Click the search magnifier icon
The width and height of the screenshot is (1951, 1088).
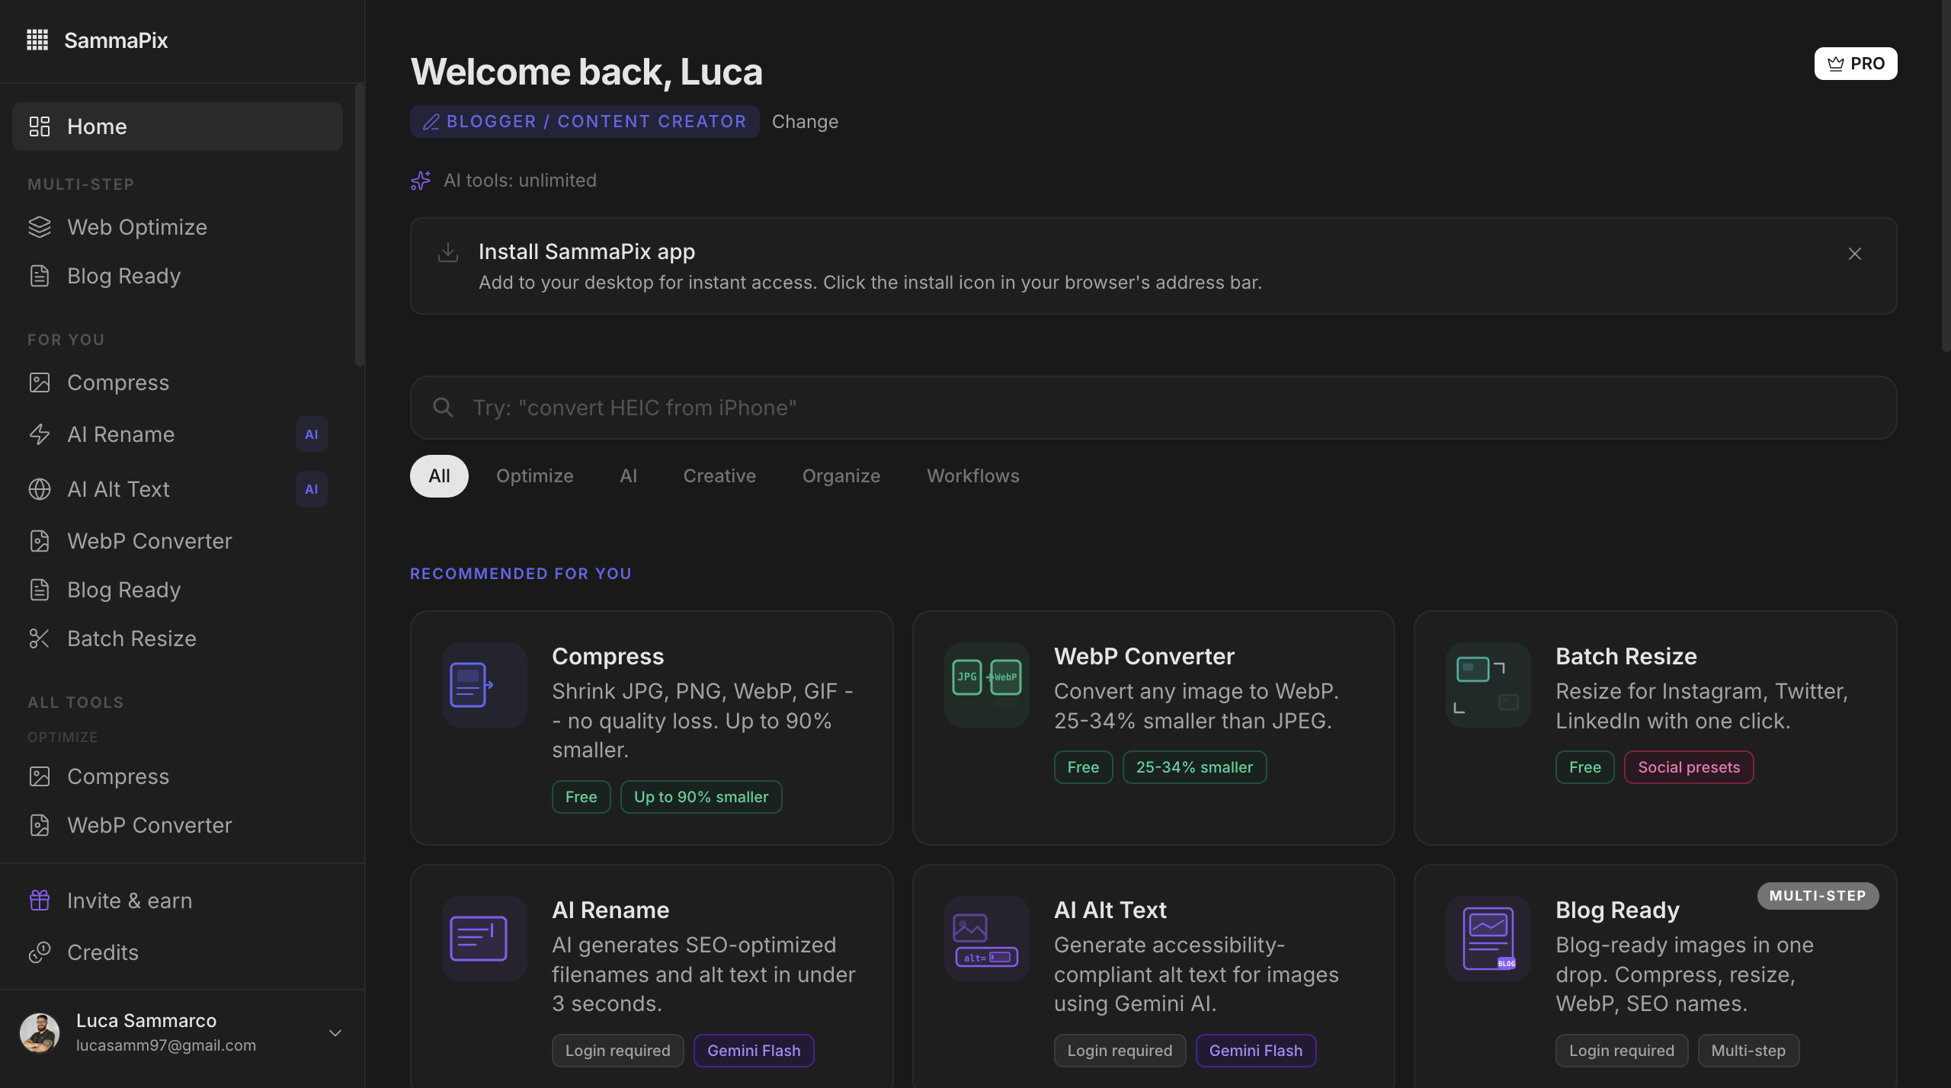443,408
